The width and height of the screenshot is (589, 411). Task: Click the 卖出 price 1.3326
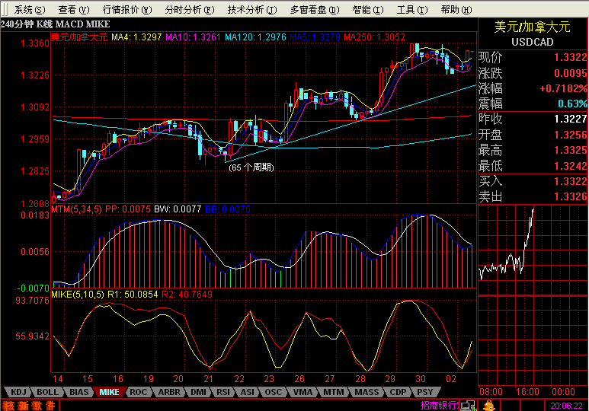[x=570, y=196]
